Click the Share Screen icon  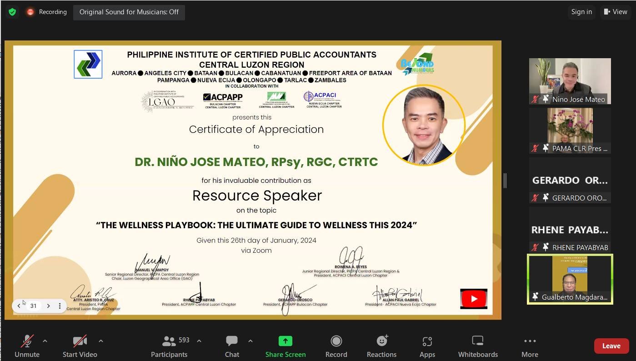[285, 341]
